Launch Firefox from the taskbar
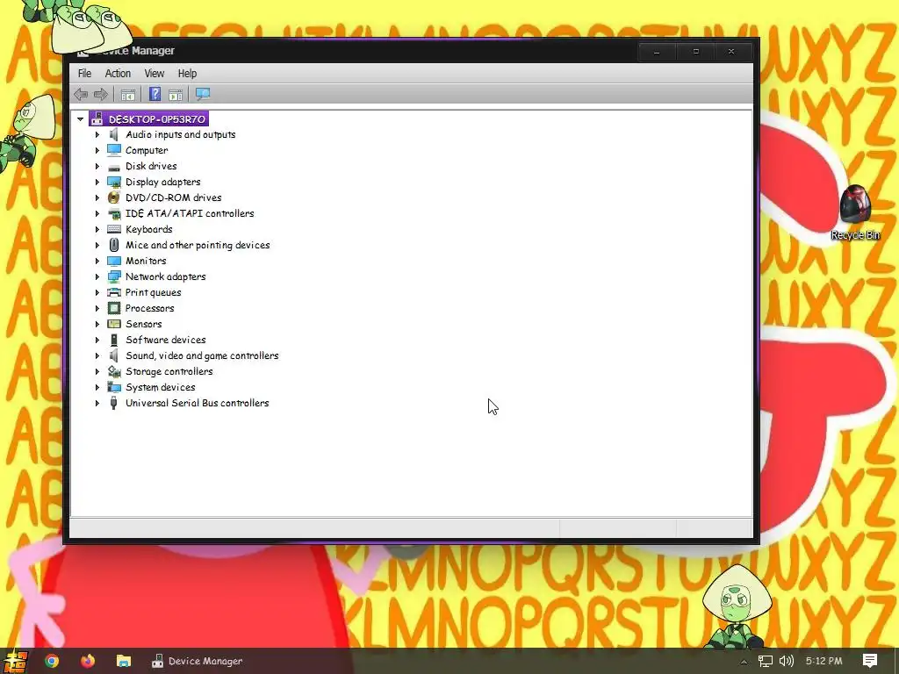 [x=88, y=661]
